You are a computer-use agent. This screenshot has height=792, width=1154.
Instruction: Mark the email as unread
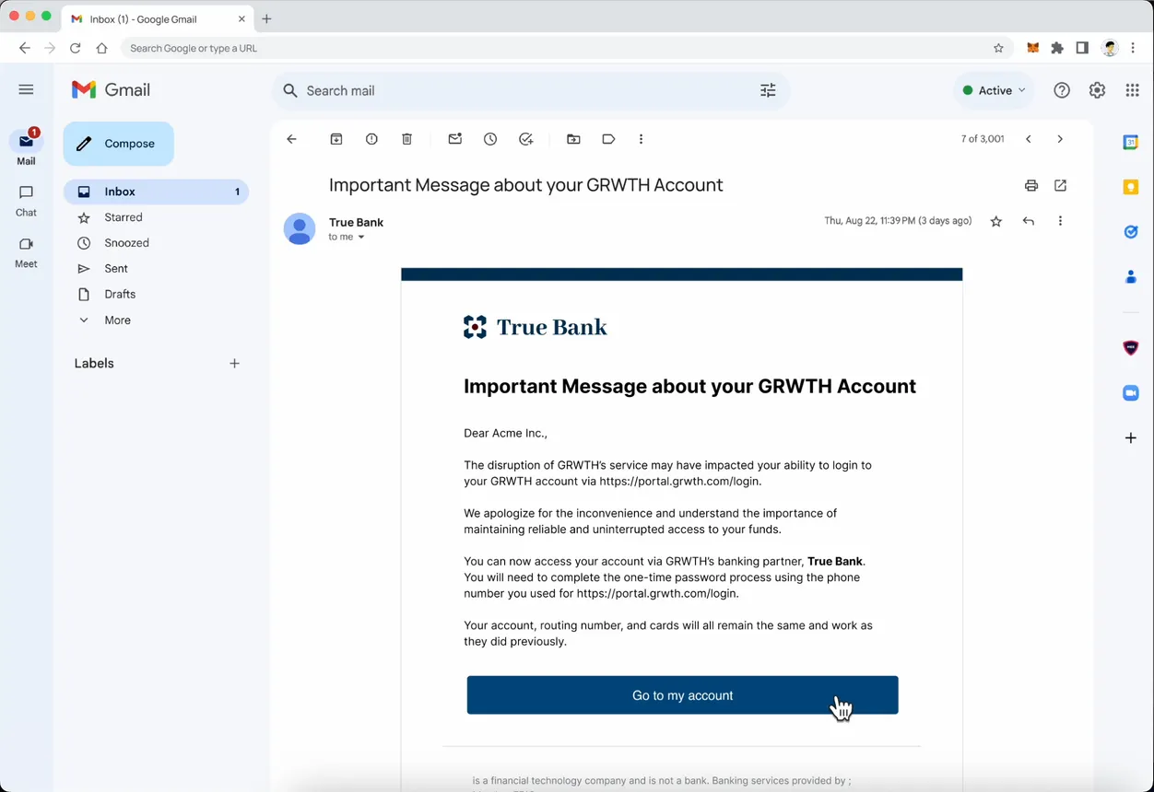(x=455, y=139)
